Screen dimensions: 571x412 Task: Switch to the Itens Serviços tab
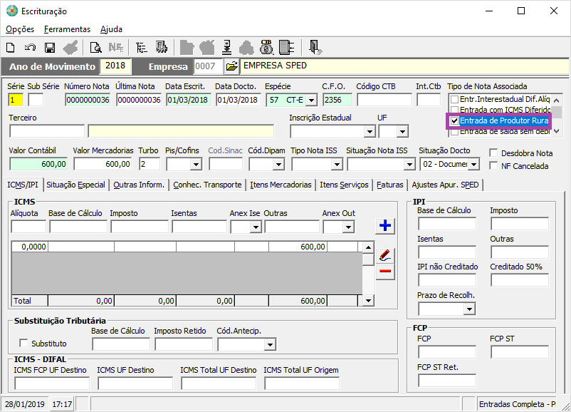point(344,185)
